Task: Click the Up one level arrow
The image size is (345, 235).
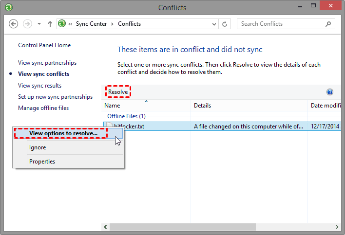Action: click(50, 24)
